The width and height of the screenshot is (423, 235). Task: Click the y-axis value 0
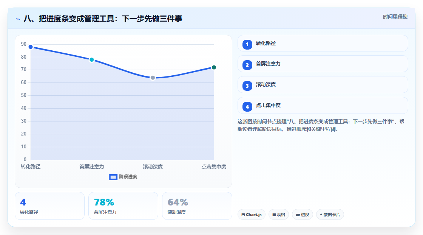click(x=25, y=160)
